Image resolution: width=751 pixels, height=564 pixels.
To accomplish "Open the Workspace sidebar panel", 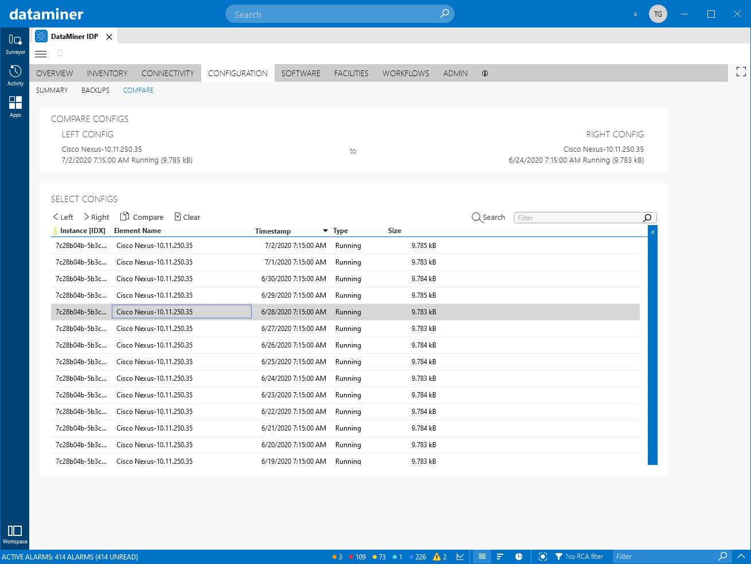I will tap(15, 535).
